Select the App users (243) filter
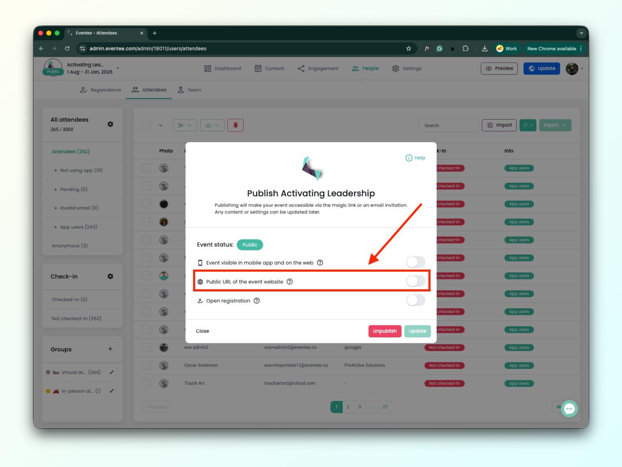Image resolution: width=622 pixels, height=467 pixels. [x=79, y=227]
